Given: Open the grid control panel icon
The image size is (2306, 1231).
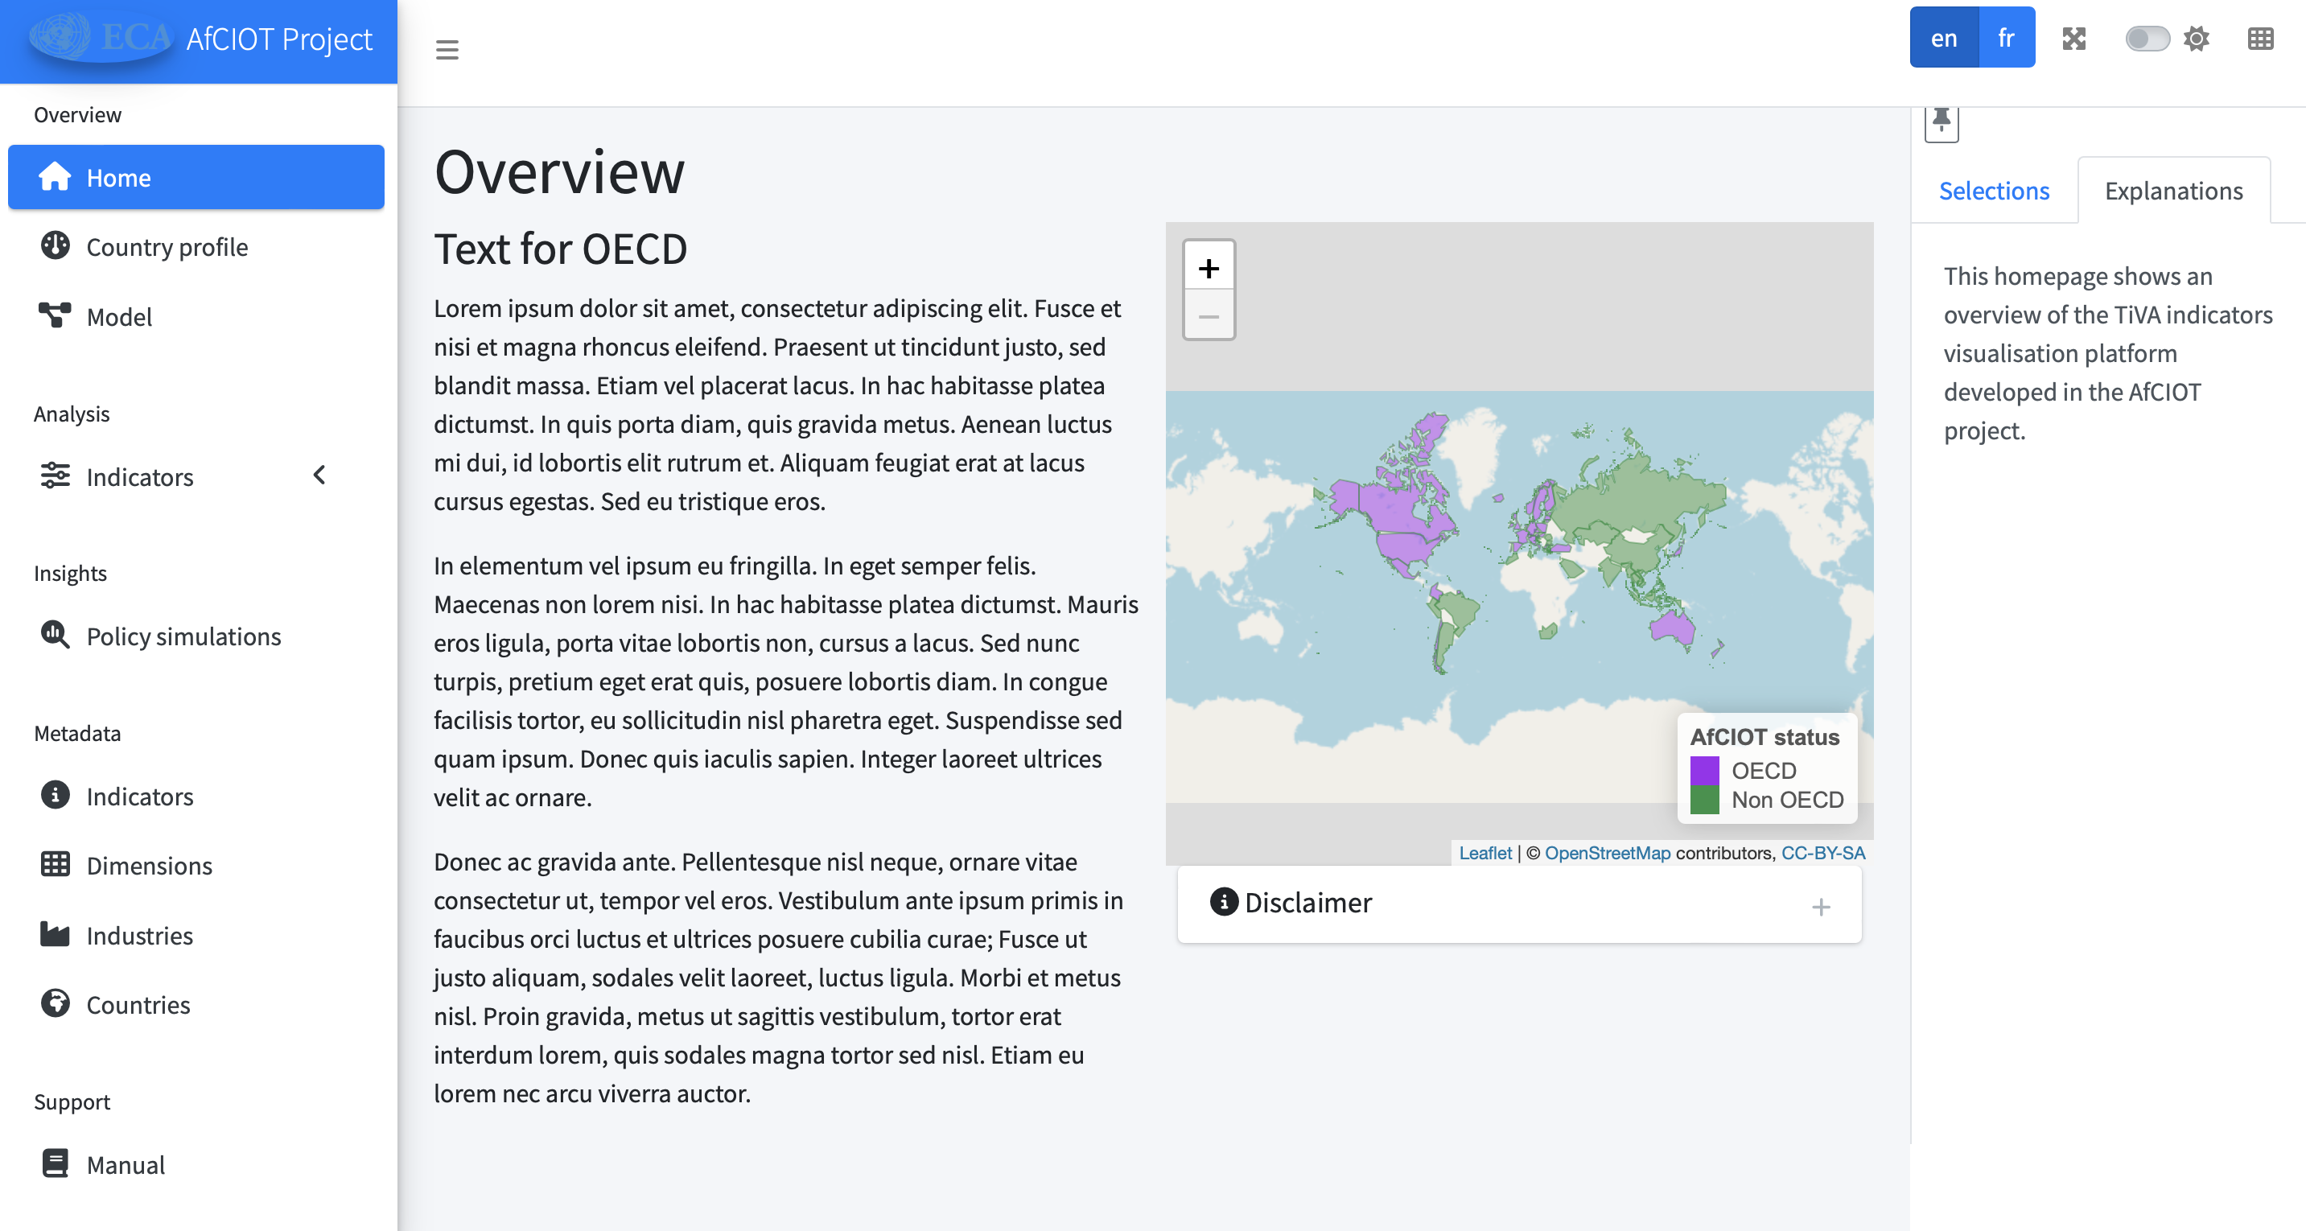Looking at the screenshot, I should coord(2259,39).
